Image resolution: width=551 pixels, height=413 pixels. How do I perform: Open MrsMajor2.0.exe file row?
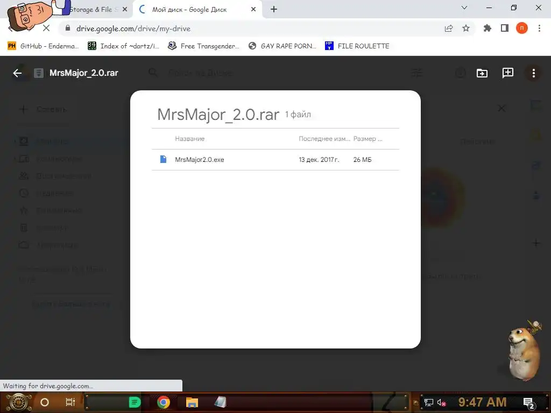click(275, 160)
